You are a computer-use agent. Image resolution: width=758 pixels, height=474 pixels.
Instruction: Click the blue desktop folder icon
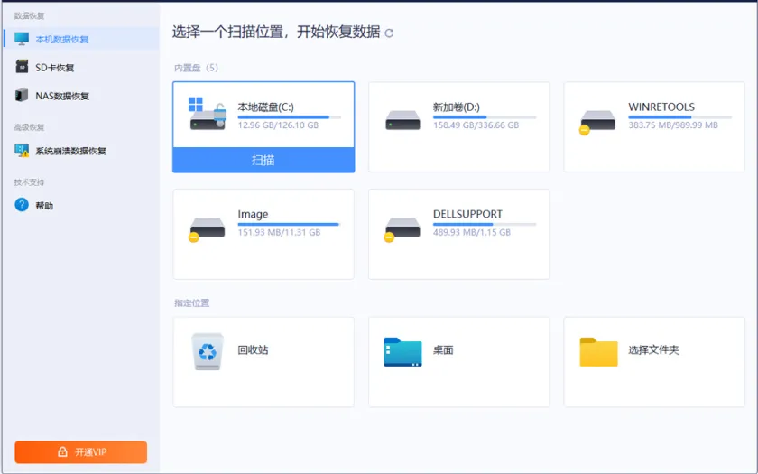[x=402, y=351]
